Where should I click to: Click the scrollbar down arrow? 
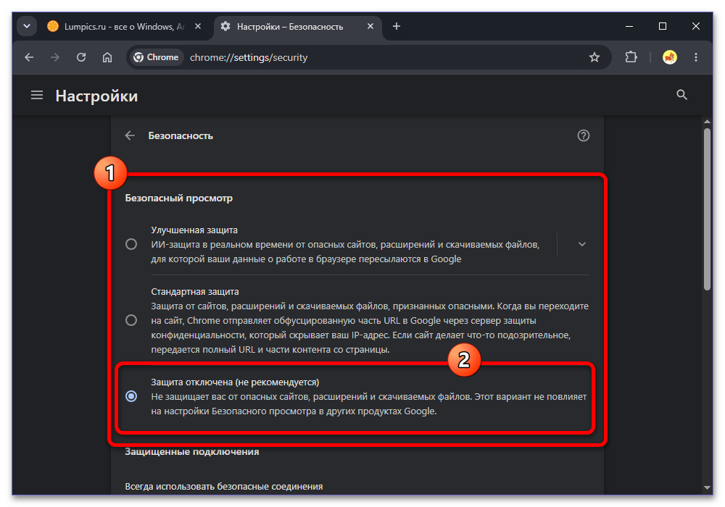[x=706, y=487]
